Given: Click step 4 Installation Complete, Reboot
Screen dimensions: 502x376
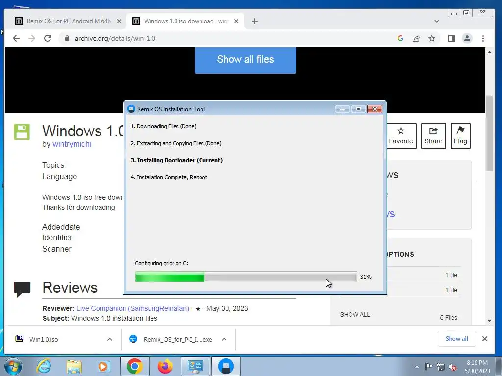Looking at the screenshot, I should [169, 177].
